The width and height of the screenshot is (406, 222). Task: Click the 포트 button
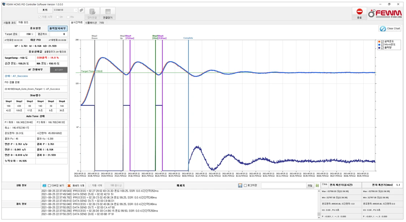tap(45, 10)
